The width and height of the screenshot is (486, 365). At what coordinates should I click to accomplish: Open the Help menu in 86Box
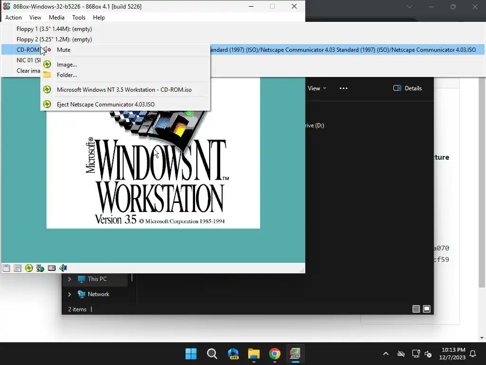(x=99, y=18)
